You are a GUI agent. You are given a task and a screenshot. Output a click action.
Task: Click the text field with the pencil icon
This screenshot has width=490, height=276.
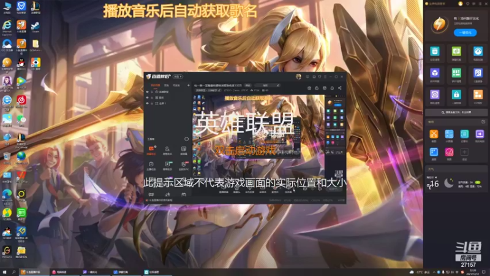[x=267, y=85]
